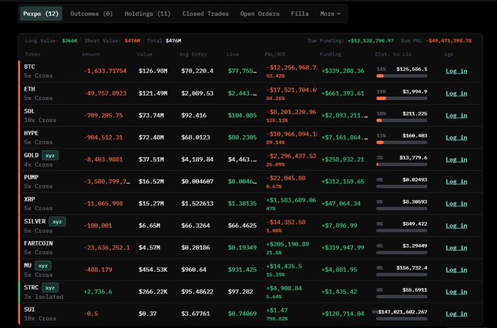Click HYPE live price $80.2305
Screen dimensions: 497x328
click(x=242, y=137)
